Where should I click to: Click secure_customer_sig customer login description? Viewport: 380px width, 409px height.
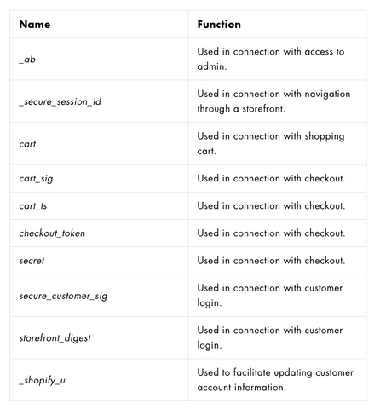270,296
